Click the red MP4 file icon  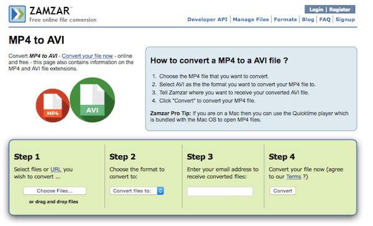[53, 106]
